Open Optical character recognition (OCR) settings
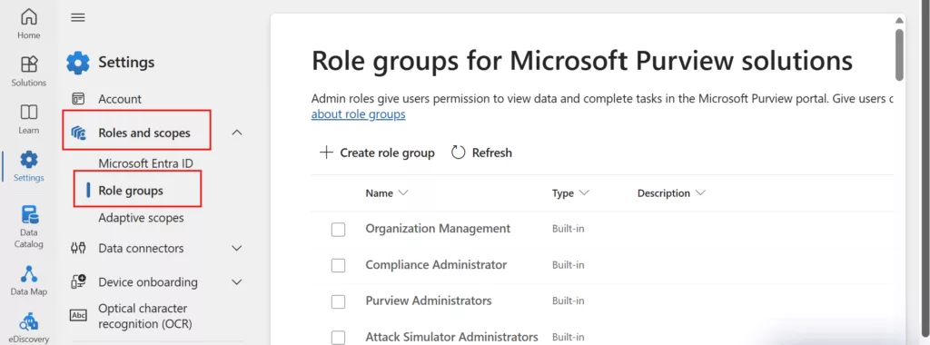Screen dimensions: 930x345 144,316
